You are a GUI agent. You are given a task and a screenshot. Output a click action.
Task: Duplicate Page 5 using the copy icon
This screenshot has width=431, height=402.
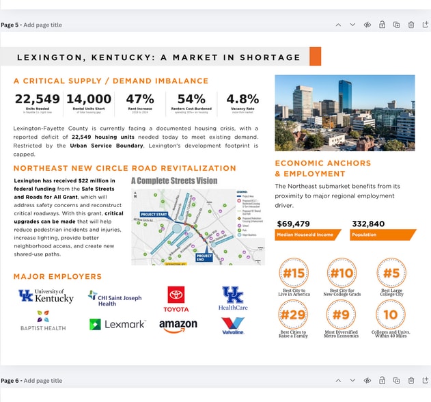[396, 25]
